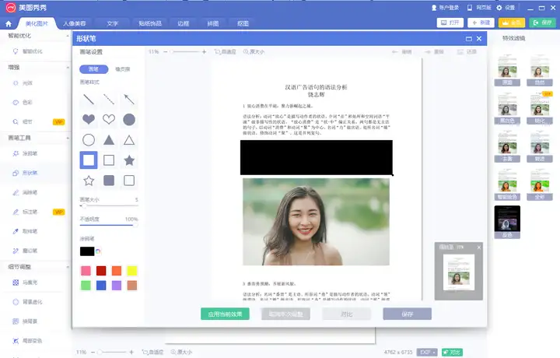Pick the outlined star shape
Viewport: 560px width, 358px height.
tap(89, 181)
